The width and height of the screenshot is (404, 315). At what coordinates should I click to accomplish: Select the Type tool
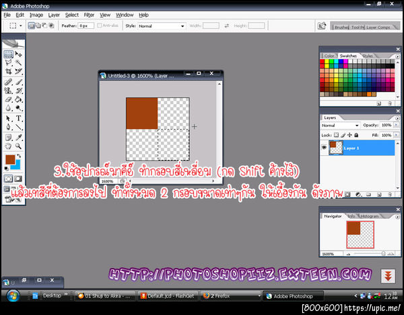coord(18,118)
